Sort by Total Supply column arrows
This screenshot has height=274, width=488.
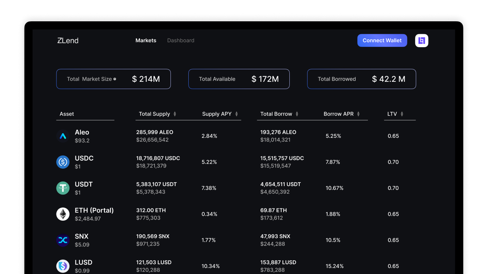(x=175, y=114)
